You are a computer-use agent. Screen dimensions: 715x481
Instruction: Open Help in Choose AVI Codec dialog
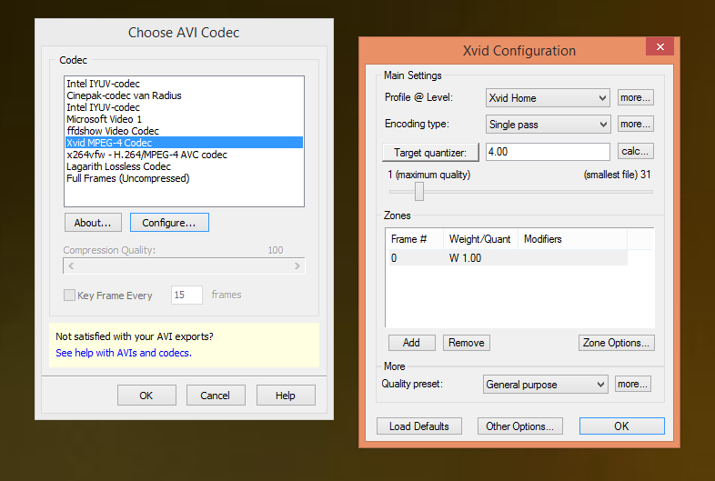[x=286, y=396]
